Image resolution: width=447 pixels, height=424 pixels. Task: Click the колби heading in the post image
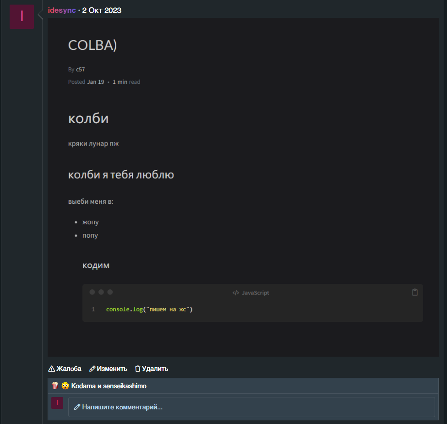88,119
